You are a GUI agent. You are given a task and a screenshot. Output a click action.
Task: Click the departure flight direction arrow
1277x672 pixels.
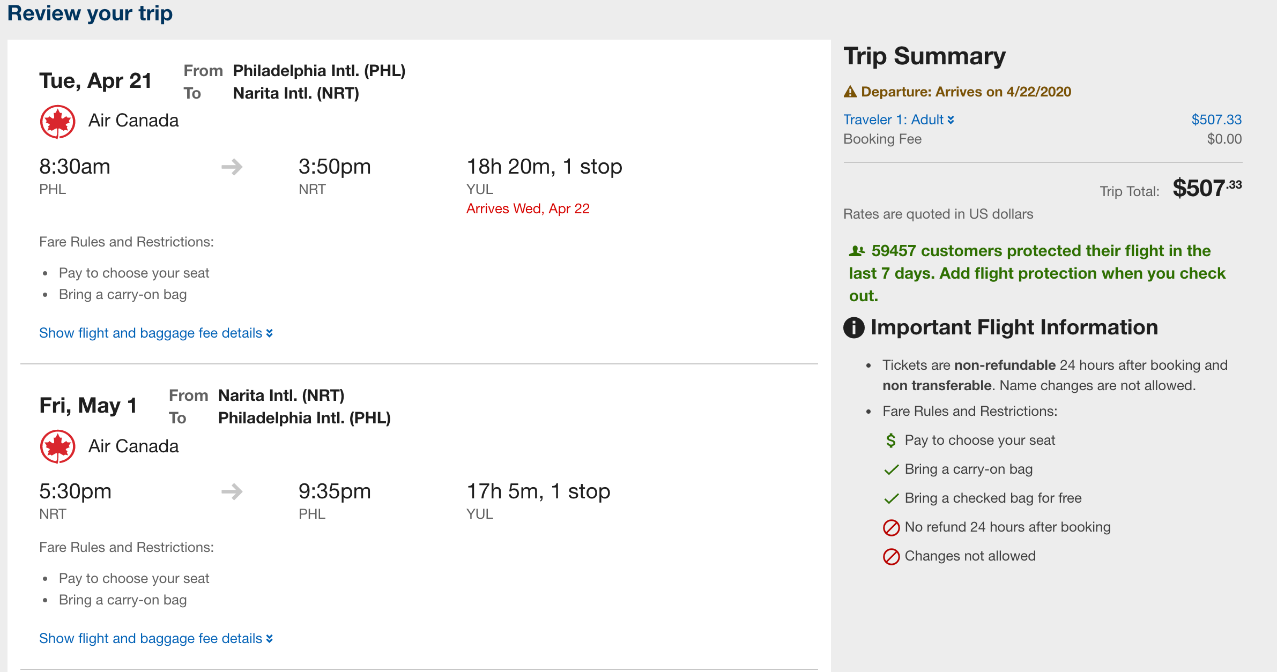(x=232, y=167)
